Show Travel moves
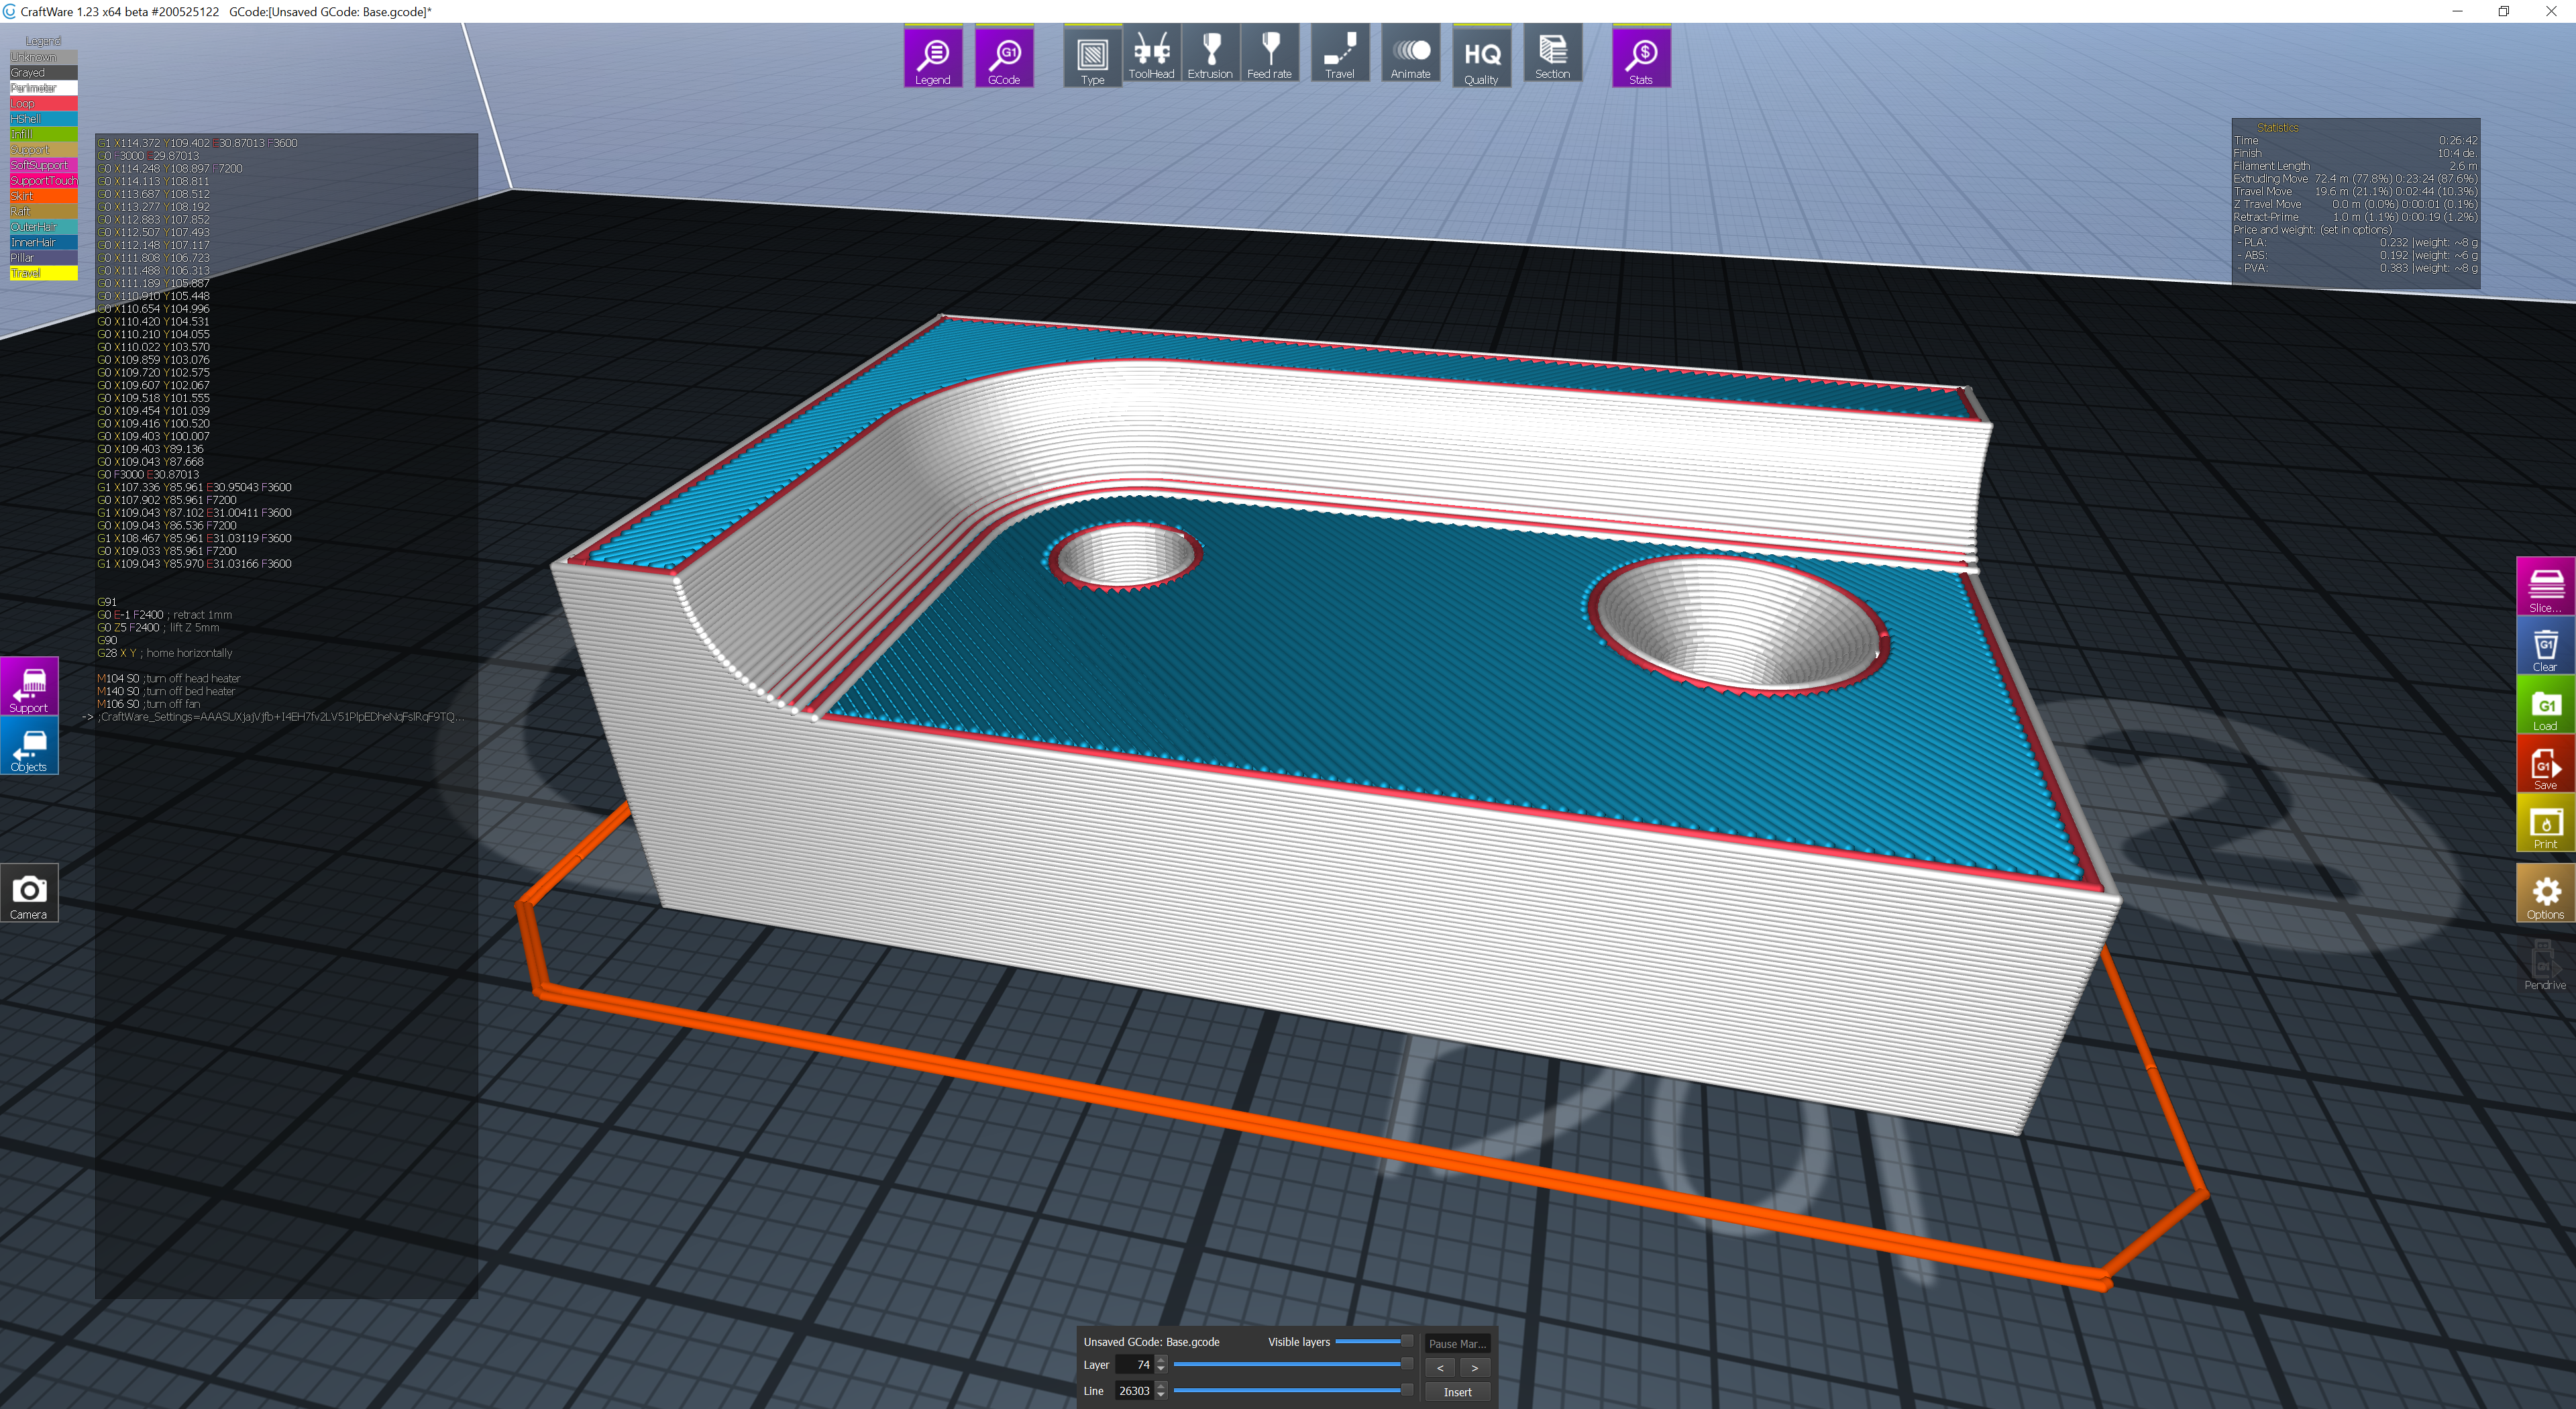2576x1409 pixels. click(1339, 55)
